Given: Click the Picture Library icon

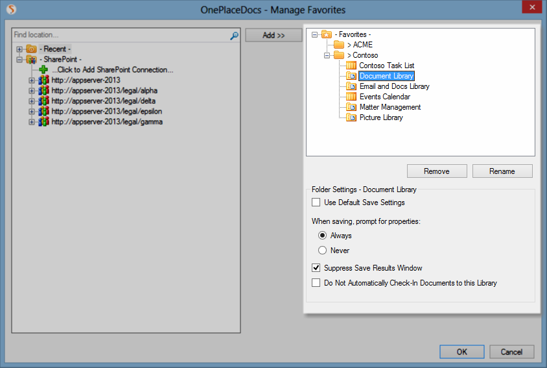Looking at the screenshot, I should click(351, 117).
